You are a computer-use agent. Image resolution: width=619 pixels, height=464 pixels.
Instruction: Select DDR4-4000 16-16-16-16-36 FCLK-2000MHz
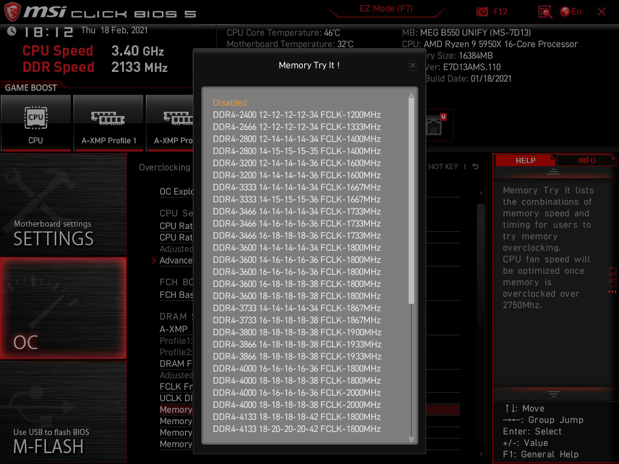pyautogui.click(x=297, y=393)
